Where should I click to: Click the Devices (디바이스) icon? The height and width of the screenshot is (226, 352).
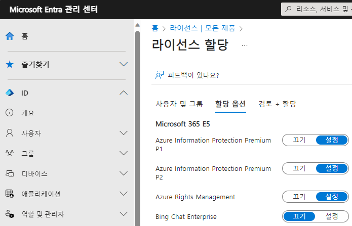click(x=10, y=173)
